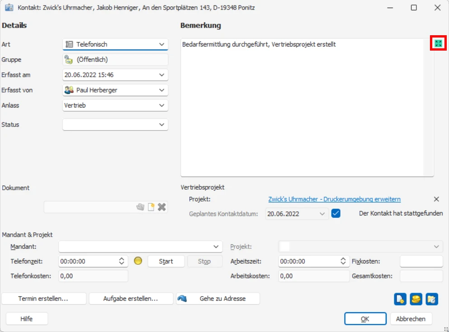Open the disabled Projekt dropdown
Screen dimensions: 449x332
click(360, 247)
